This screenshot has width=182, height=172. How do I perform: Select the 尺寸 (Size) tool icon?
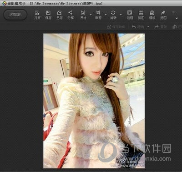point(83,15)
